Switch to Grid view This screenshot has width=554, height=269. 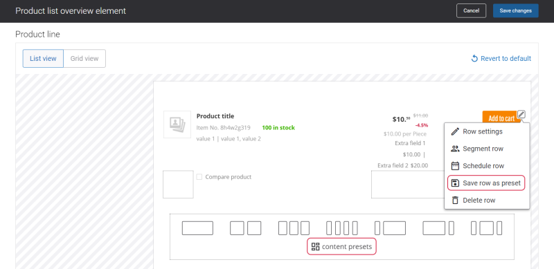click(x=84, y=59)
